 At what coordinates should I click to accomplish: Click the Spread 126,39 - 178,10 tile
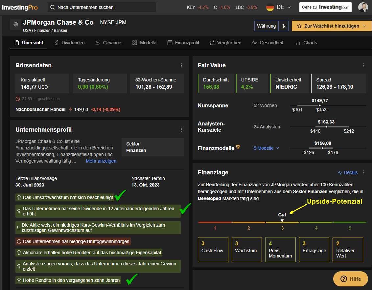[339, 83]
